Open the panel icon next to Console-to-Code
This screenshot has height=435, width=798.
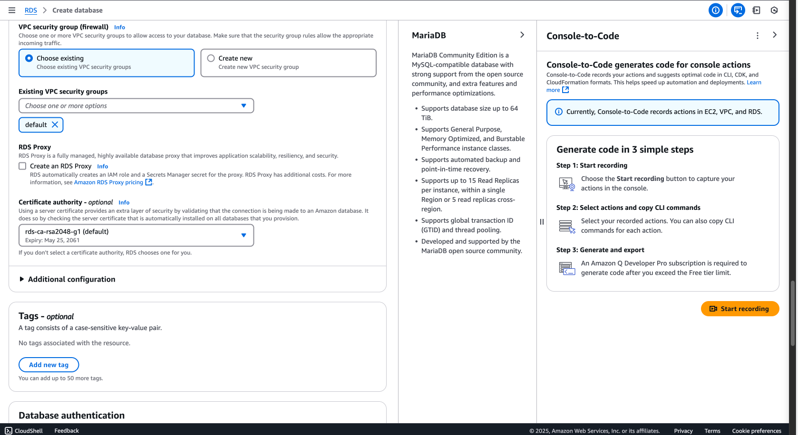pyautogui.click(x=757, y=10)
